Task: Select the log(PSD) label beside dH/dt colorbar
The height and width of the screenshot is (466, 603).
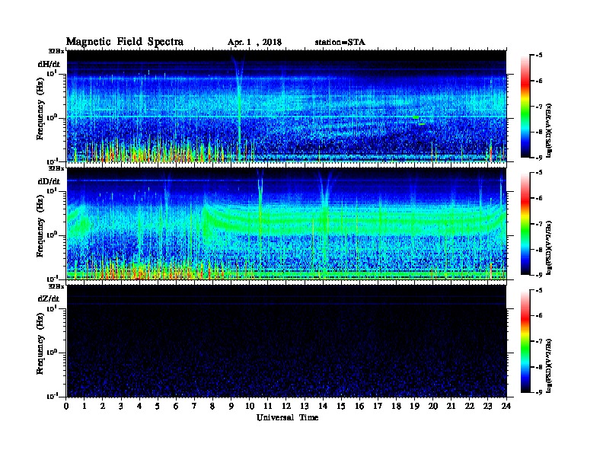Action: coord(550,130)
